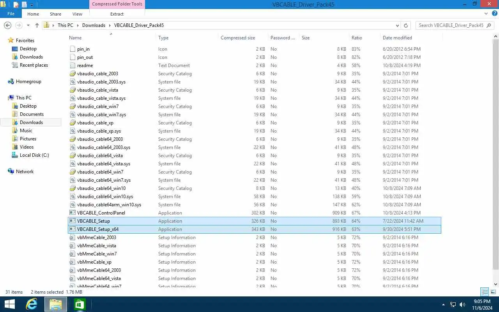Click the File Explorer taskbar icon

56,304
